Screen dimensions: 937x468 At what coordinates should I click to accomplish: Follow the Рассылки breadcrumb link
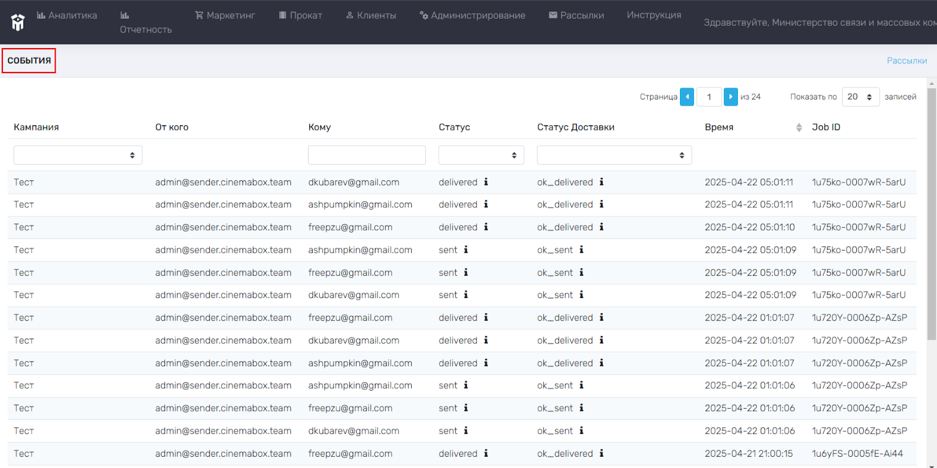907,60
